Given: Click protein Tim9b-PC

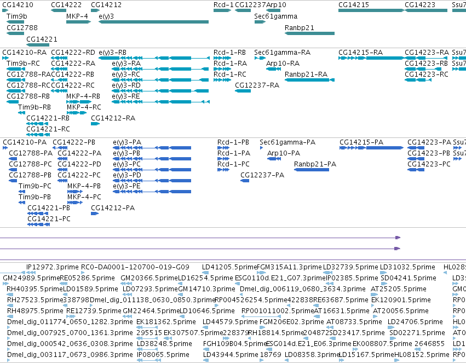Looking at the screenshot, I should (x=22, y=192).
